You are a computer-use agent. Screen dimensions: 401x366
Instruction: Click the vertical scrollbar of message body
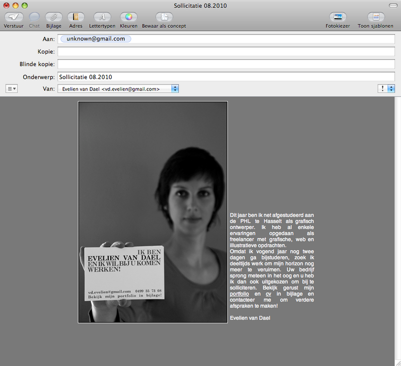pyautogui.click(x=397, y=228)
